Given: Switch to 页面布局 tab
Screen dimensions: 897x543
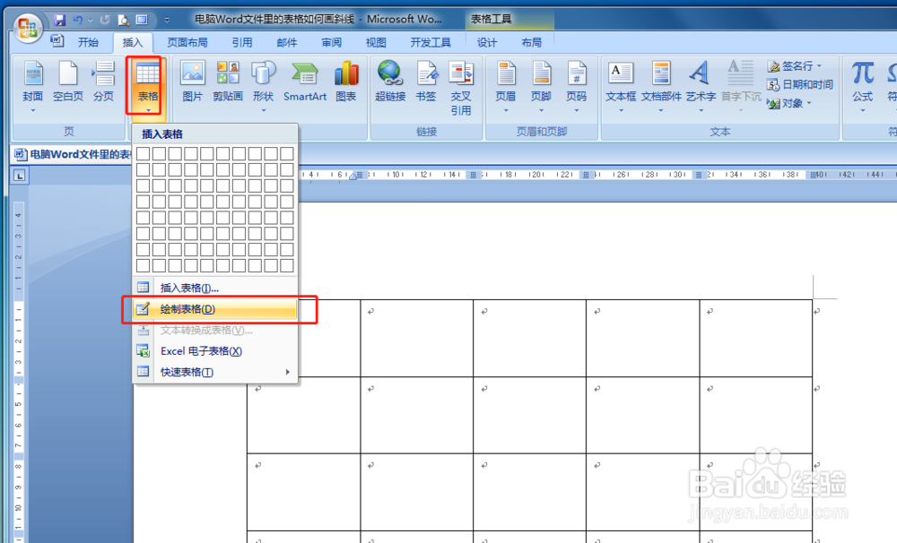Looking at the screenshot, I should (x=187, y=42).
